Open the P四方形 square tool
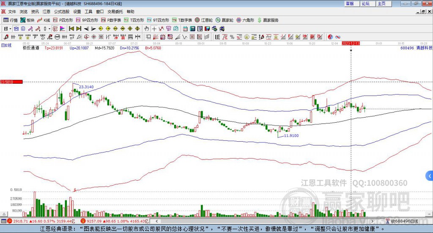The width and height of the screenshot is (433, 233). tap(63, 20)
